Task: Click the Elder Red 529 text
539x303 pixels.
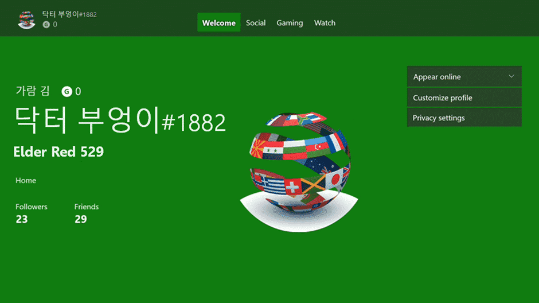Action: pyautogui.click(x=58, y=151)
